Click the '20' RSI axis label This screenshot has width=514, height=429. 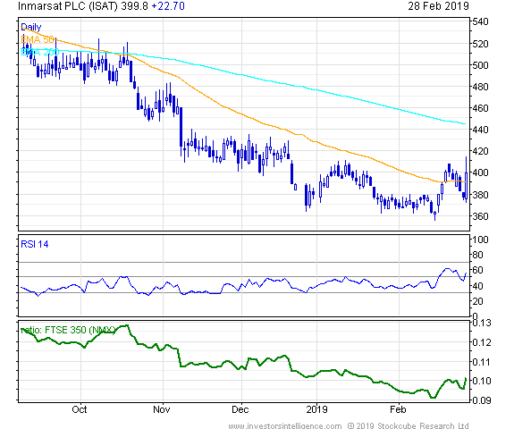(x=478, y=301)
